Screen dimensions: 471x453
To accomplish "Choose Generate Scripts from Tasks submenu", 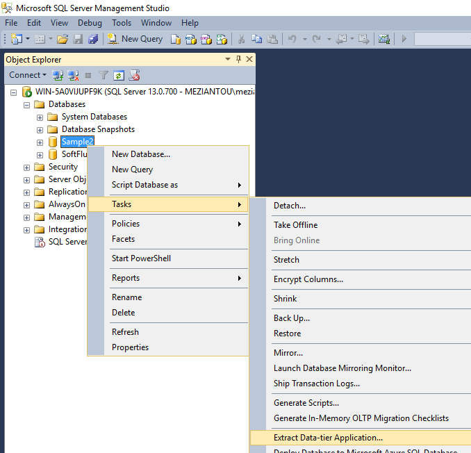I will point(306,403).
